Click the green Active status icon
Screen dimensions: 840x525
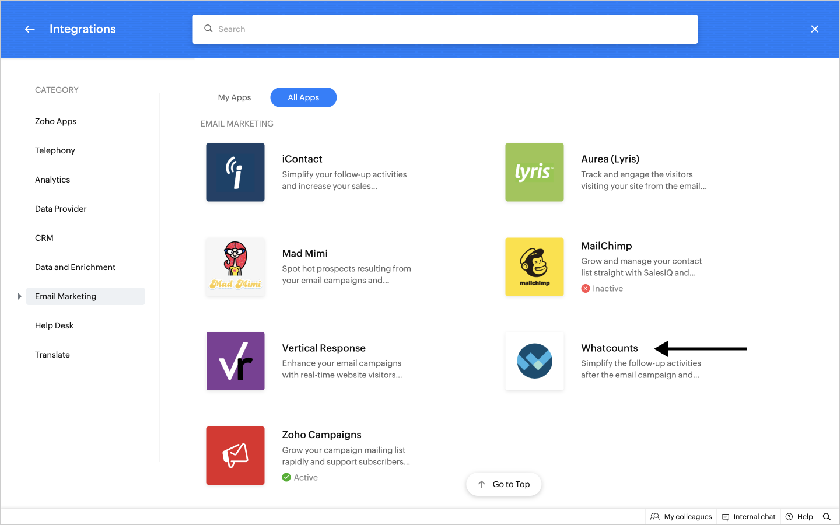[x=286, y=477]
